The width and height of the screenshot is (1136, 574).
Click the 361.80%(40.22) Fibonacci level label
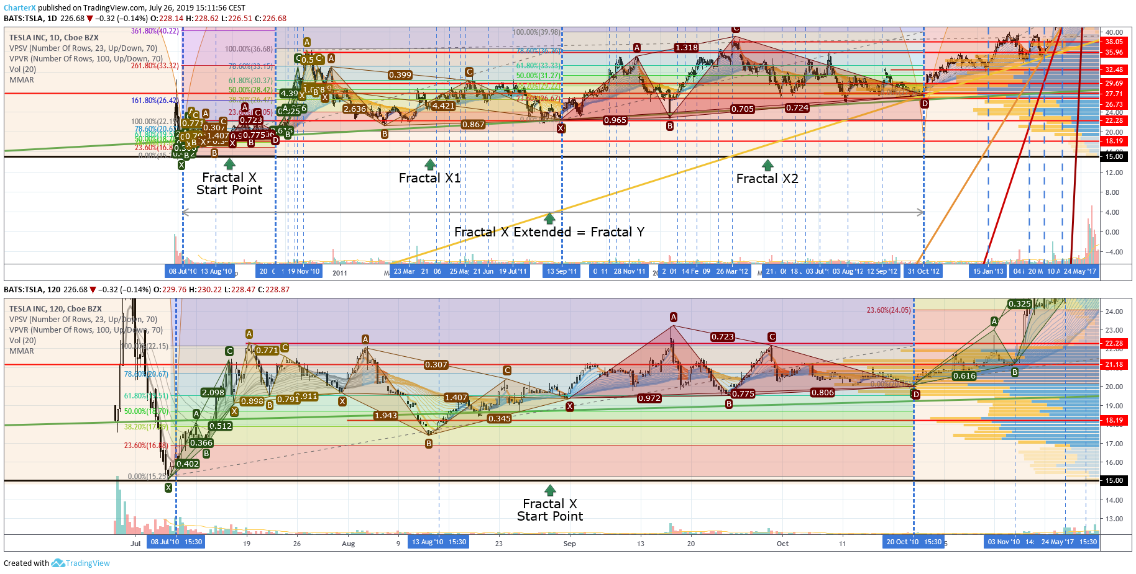coord(155,31)
